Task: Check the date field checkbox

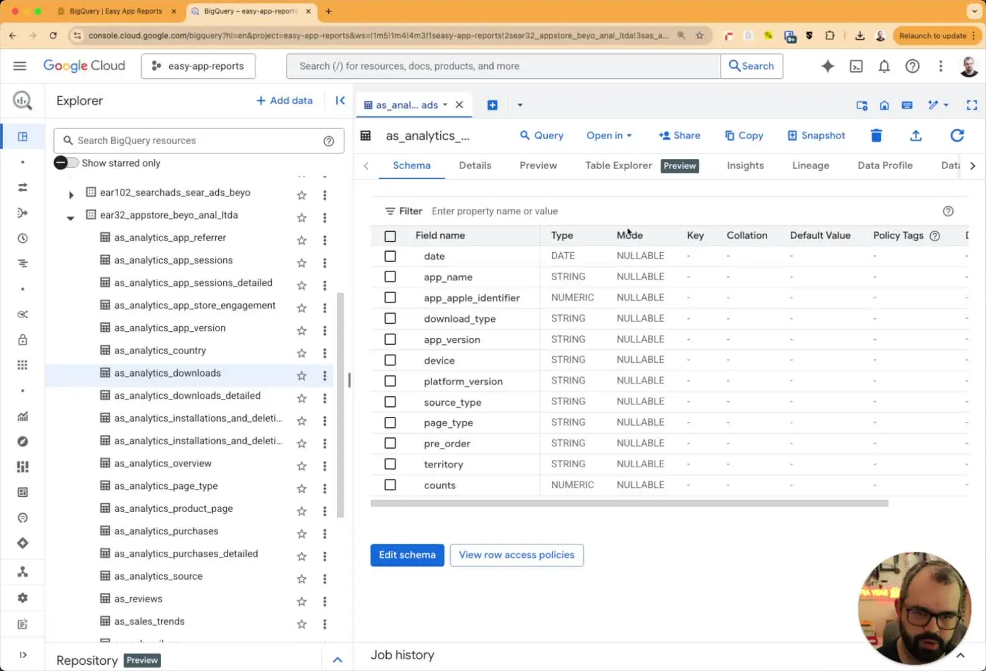Action: coord(390,256)
